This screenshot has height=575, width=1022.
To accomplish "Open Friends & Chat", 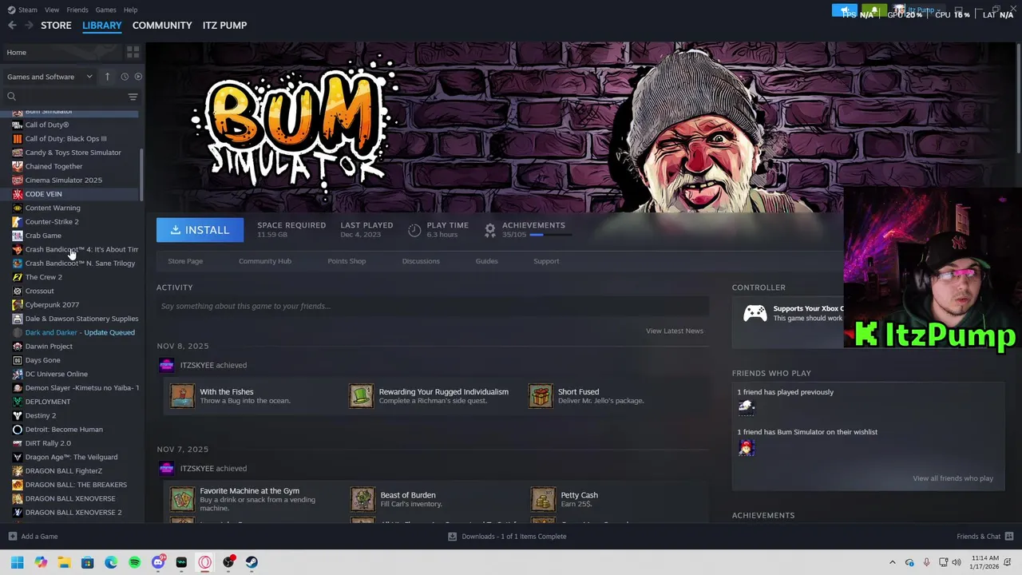I will point(984,537).
